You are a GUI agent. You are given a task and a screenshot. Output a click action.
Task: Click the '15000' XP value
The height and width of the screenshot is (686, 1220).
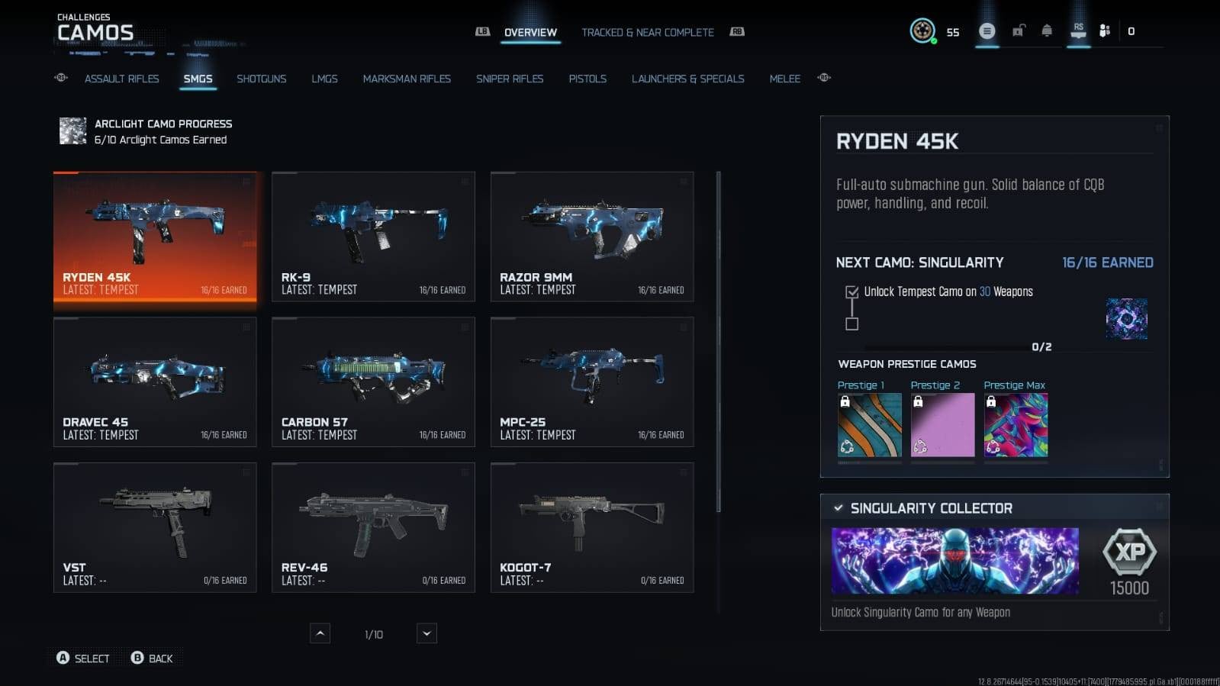click(x=1129, y=588)
